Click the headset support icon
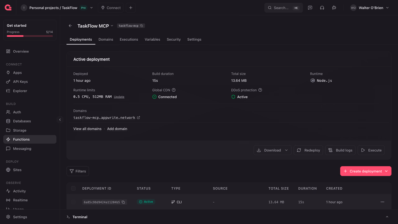 click(x=322, y=8)
